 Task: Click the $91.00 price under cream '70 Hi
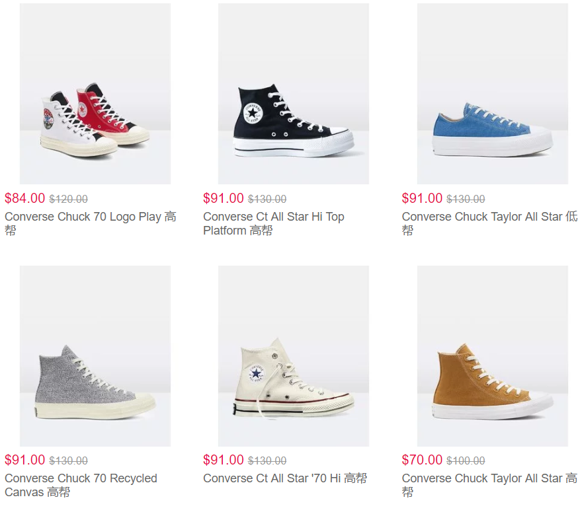(x=224, y=460)
